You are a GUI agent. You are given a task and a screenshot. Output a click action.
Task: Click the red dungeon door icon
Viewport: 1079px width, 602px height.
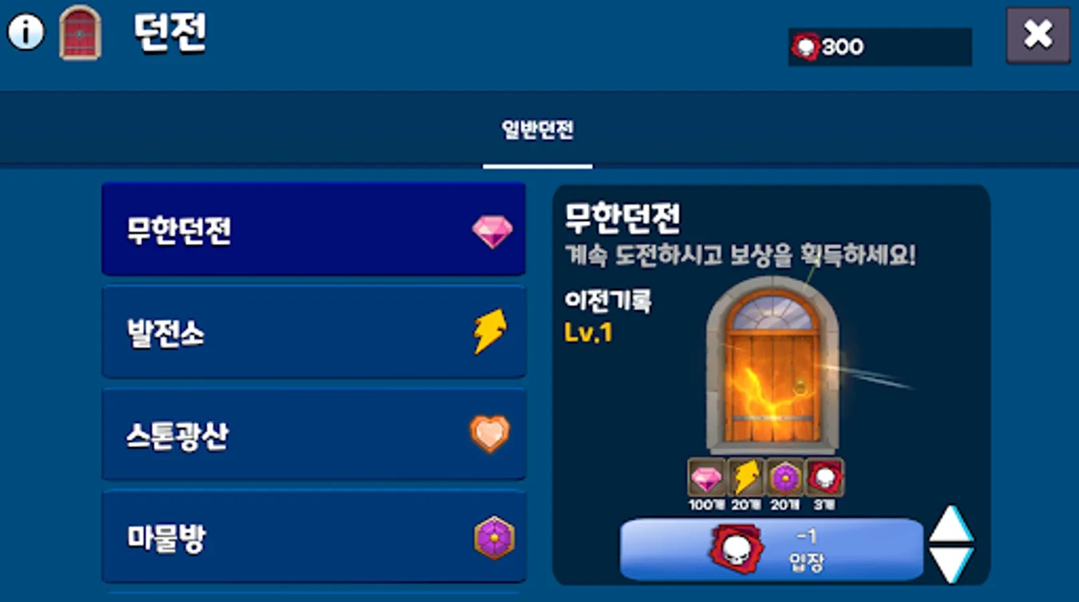(80, 33)
